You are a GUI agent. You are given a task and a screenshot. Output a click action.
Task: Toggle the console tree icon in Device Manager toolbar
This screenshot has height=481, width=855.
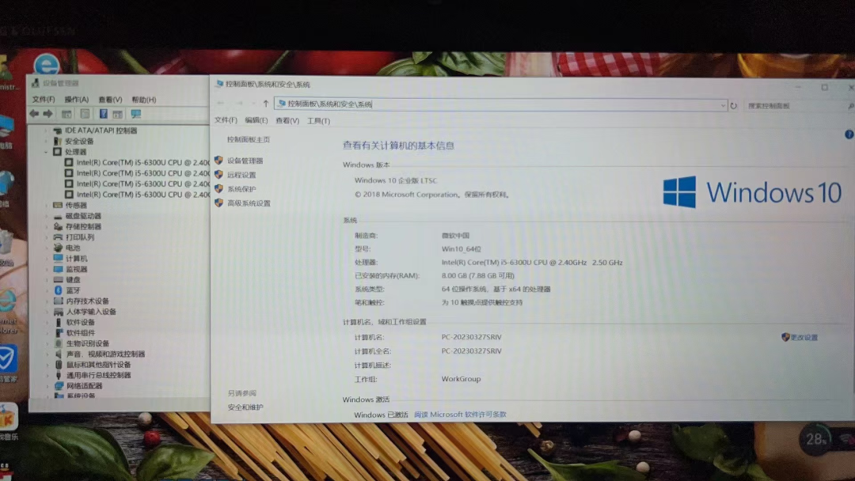click(66, 114)
